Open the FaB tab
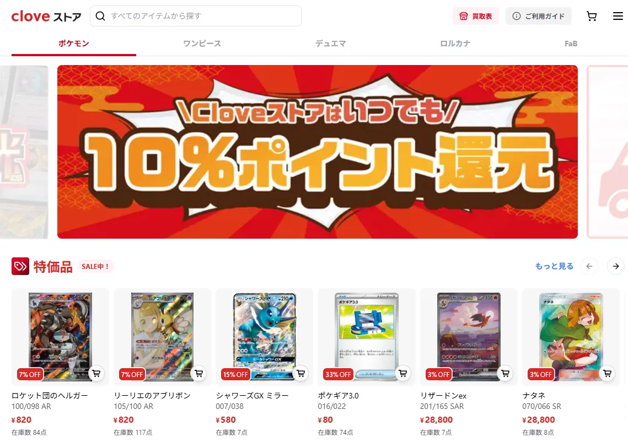The height and width of the screenshot is (442, 628). 571,44
